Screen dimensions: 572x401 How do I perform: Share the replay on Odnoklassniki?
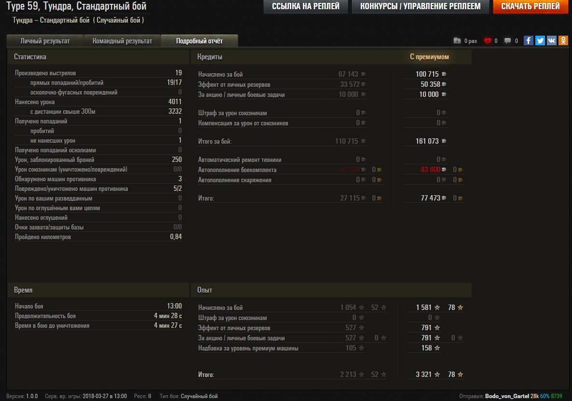click(x=563, y=40)
